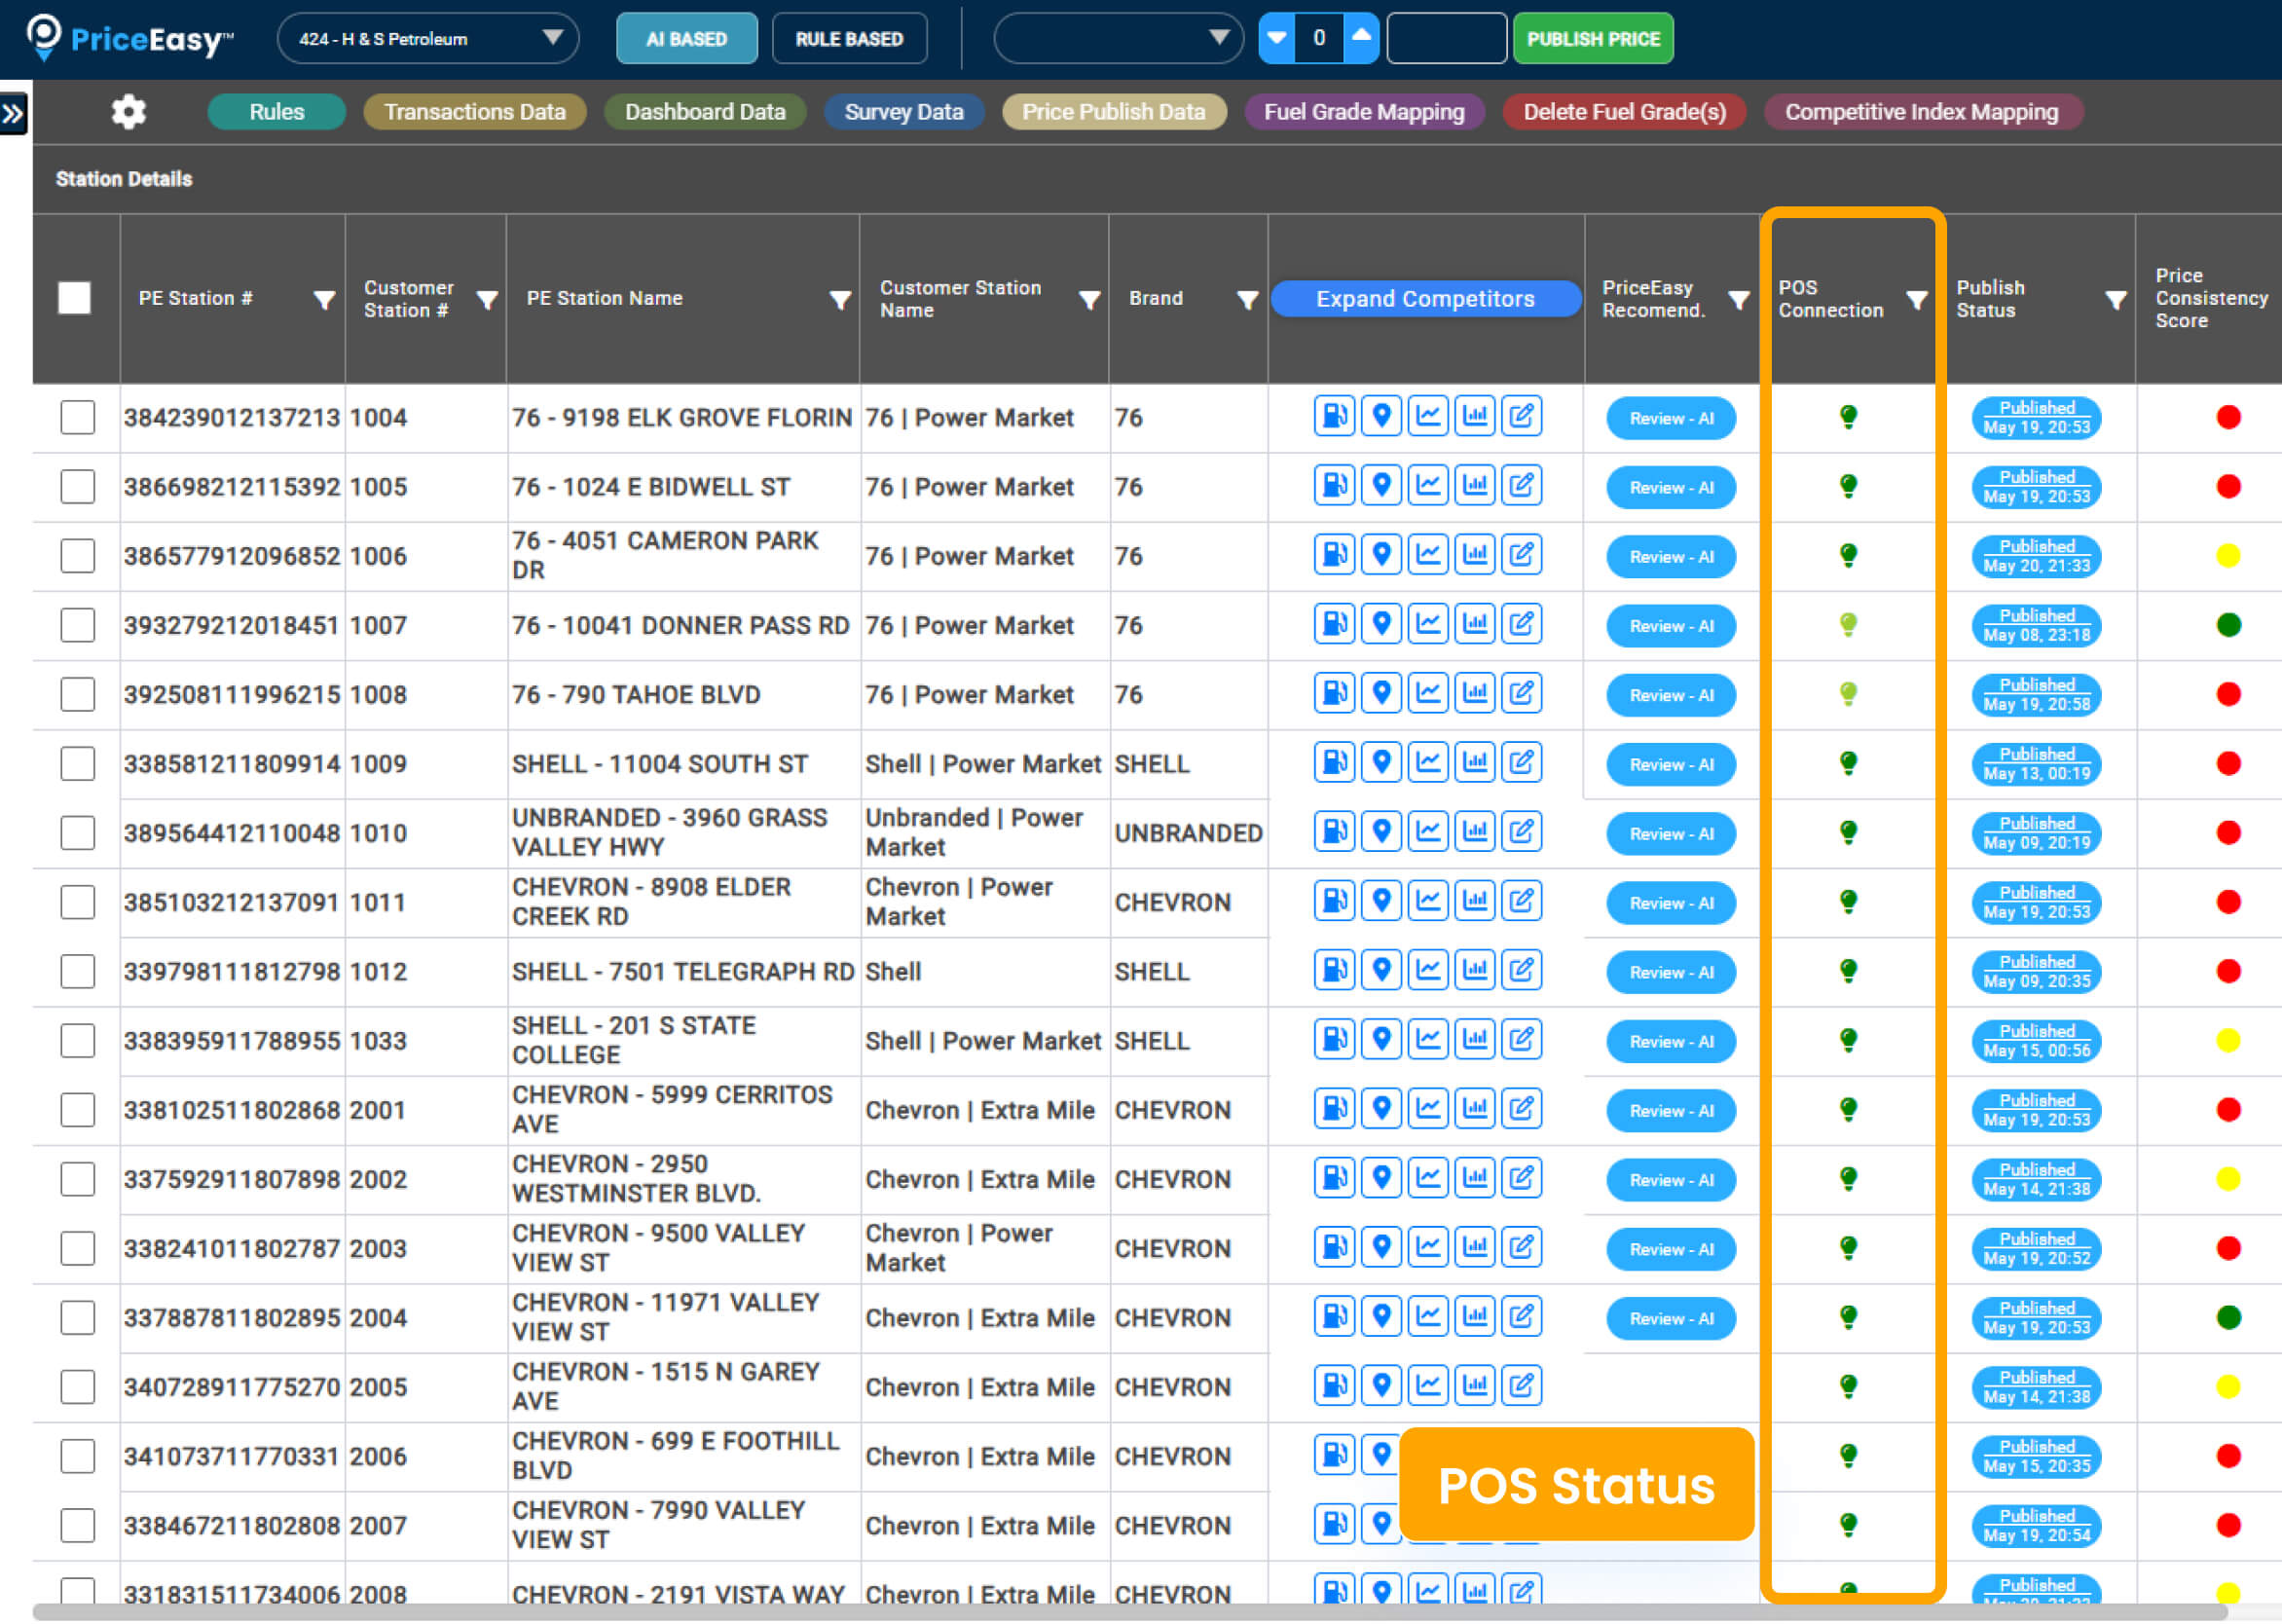
Task: Click Review - AI for station 1008
Action: point(1670,694)
